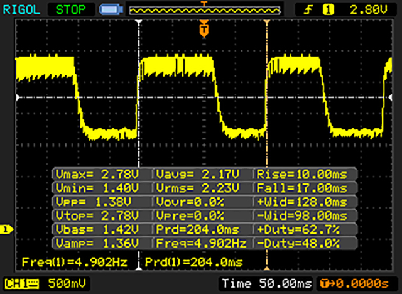Screen dimensions: 402x294
Task: Click the Vamp= 1.36V measurement
Action: tap(97, 243)
